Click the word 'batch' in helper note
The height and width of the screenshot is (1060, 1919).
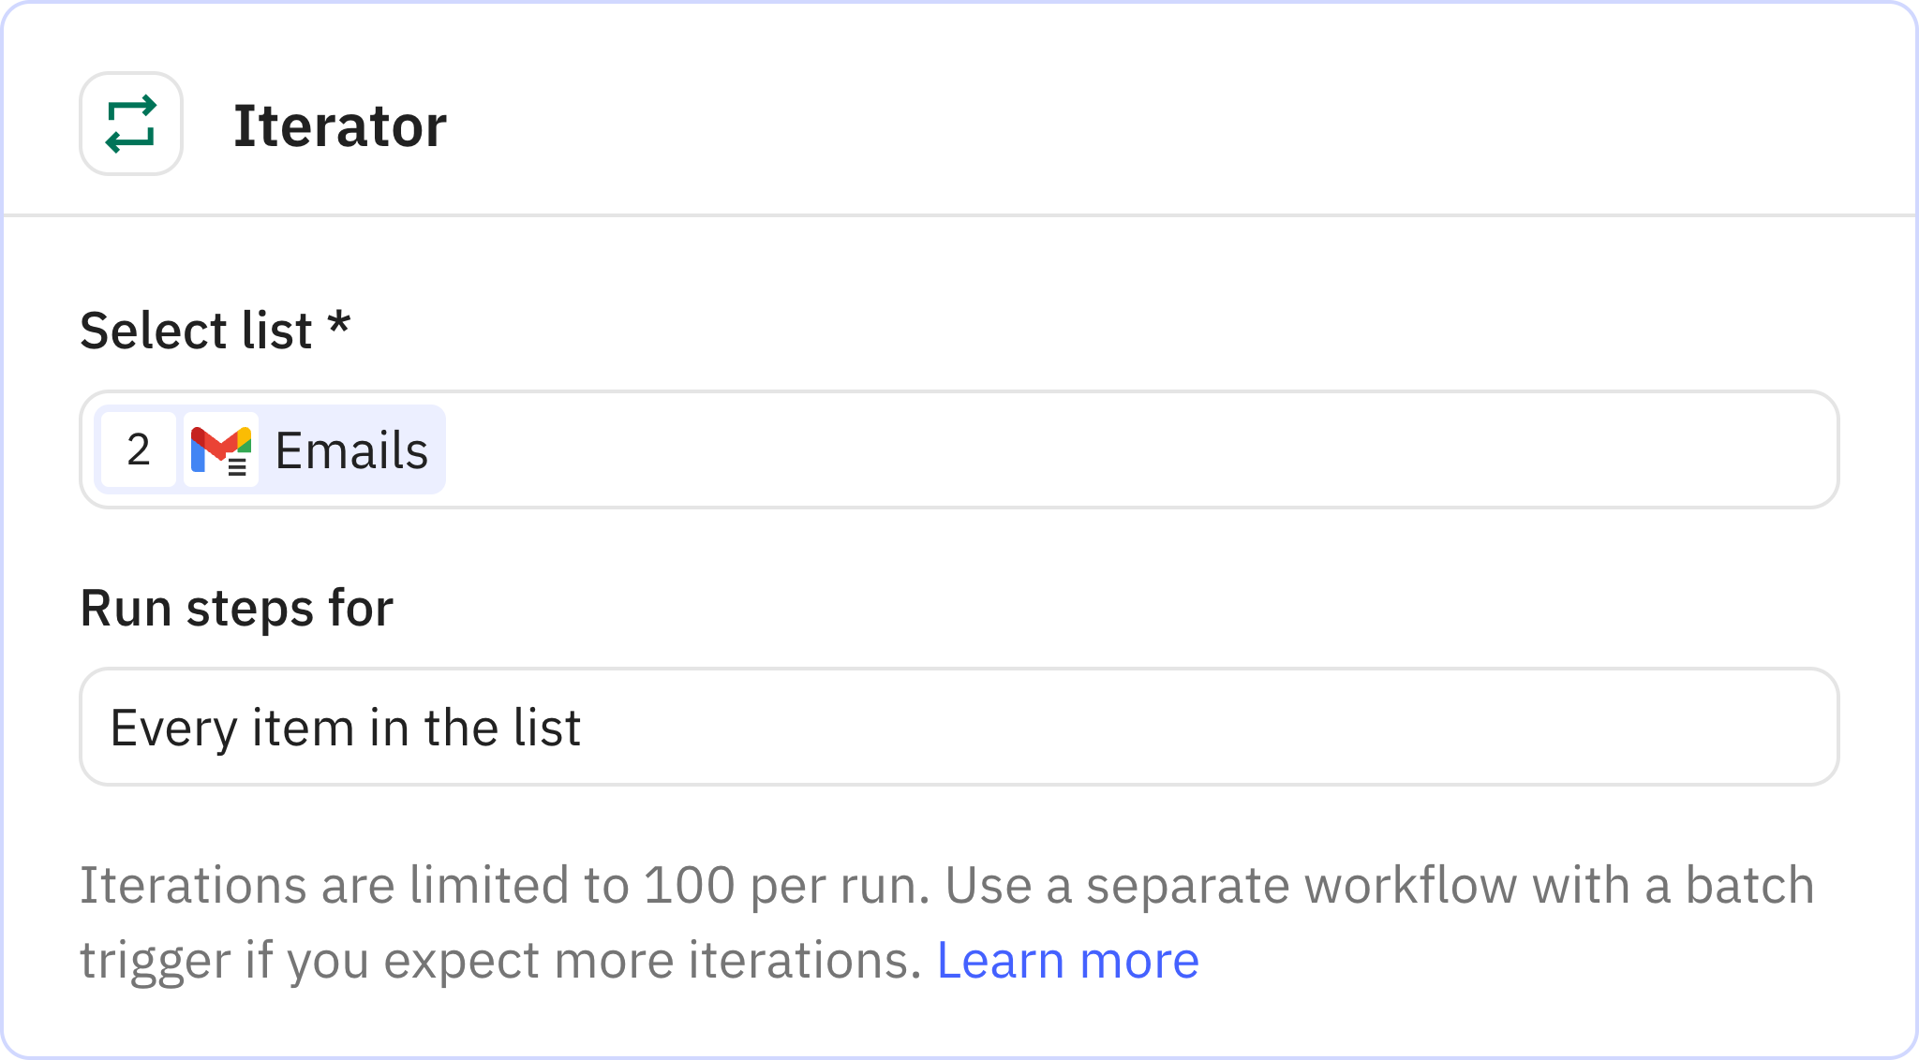coord(1749,886)
